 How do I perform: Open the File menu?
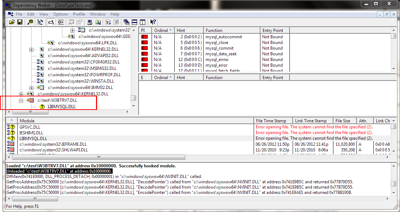(x=19, y=14)
